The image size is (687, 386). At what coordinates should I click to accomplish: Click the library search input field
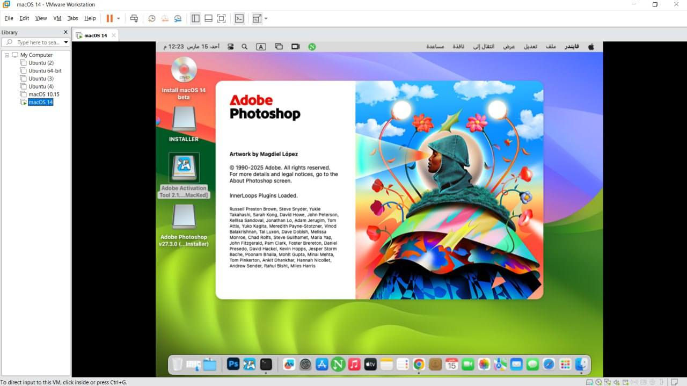38,42
